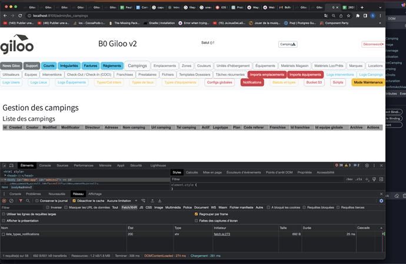Uncheck 'Désactiver le cache' checkbox

coord(74,200)
